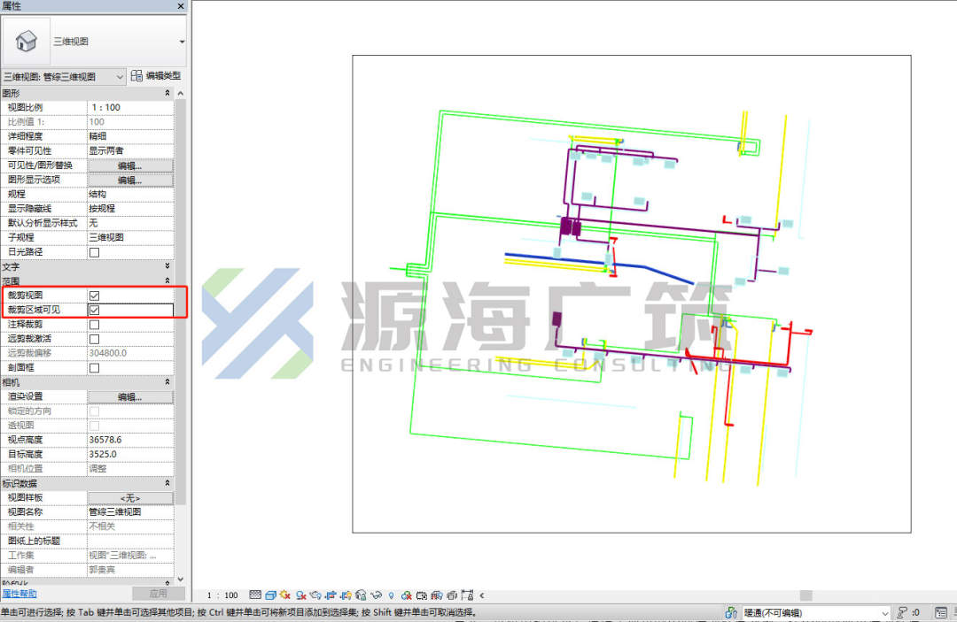Screen dimensions: 957x622
Task: Click the design options icon in status bar
Action: point(940,613)
